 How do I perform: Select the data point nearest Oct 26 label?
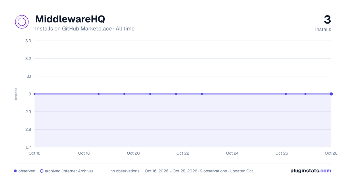point(286,94)
